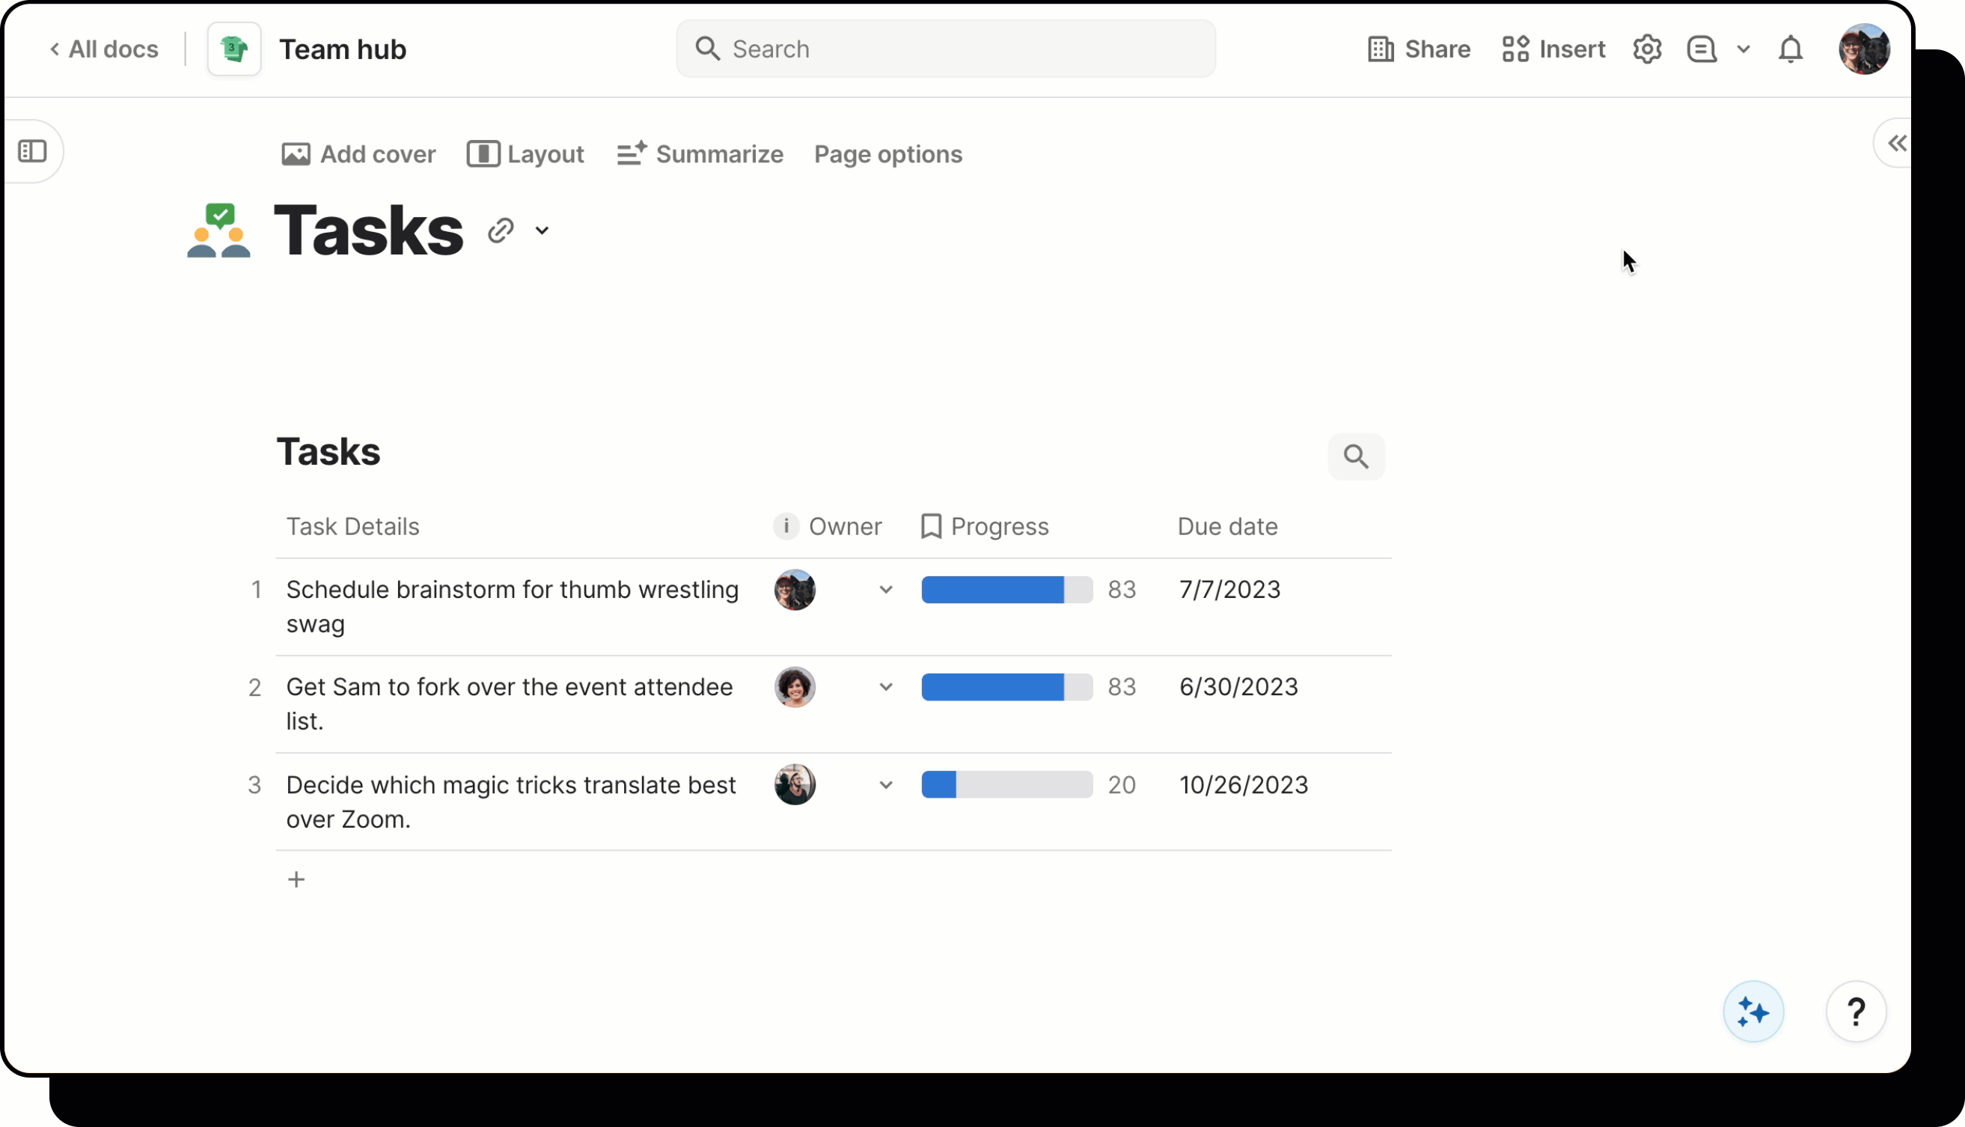
Task: Open the Layout menu
Action: [525, 154]
